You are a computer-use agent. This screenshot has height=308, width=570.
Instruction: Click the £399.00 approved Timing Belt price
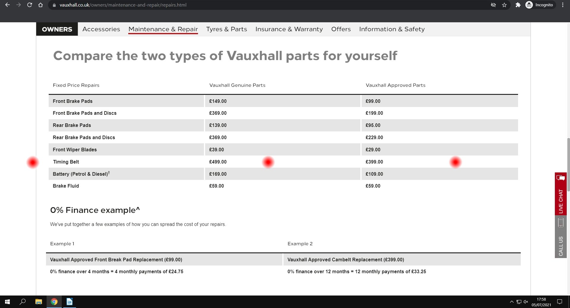point(374,162)
